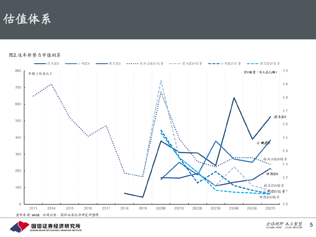The image size is (316, 237).
Task: Select the chart caption 图2.造车新势力市值测算
Action: (35, 55)
